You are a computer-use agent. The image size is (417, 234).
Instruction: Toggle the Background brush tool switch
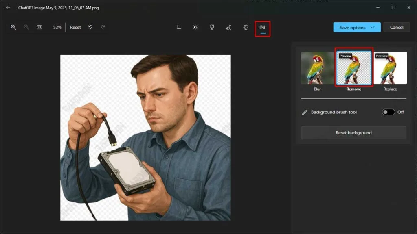coord(388,112)
